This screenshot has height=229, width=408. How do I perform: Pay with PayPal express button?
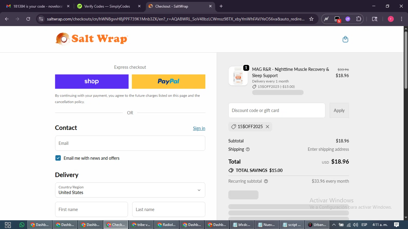point(168,81)
